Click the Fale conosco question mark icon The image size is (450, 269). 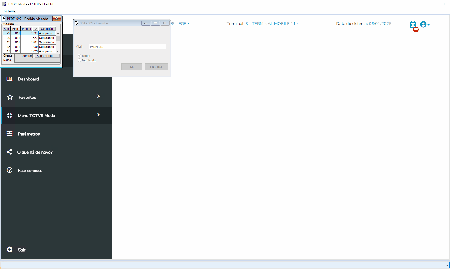click(x=10, y=170)
